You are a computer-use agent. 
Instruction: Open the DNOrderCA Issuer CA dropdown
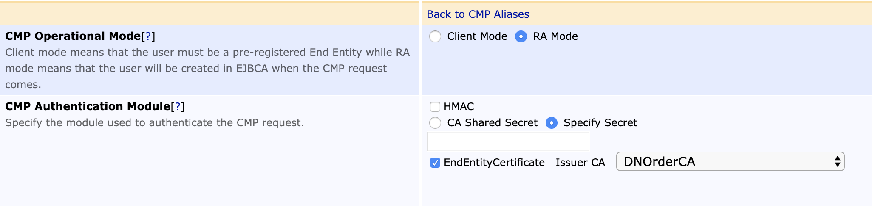722,162
